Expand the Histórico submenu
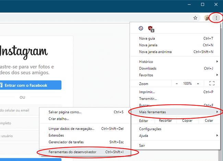Viewport: 223px width, 161px height. click(175, 62)
